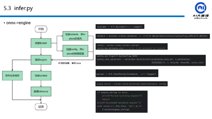Select the '5.3 infer.py' slide title

point(18,8)
